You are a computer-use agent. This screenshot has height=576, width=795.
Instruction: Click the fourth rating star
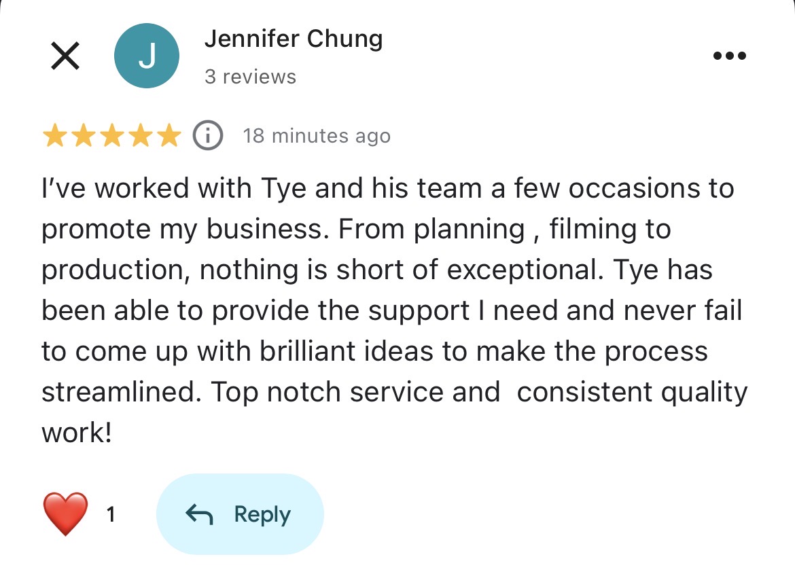(x=140, y=137)
